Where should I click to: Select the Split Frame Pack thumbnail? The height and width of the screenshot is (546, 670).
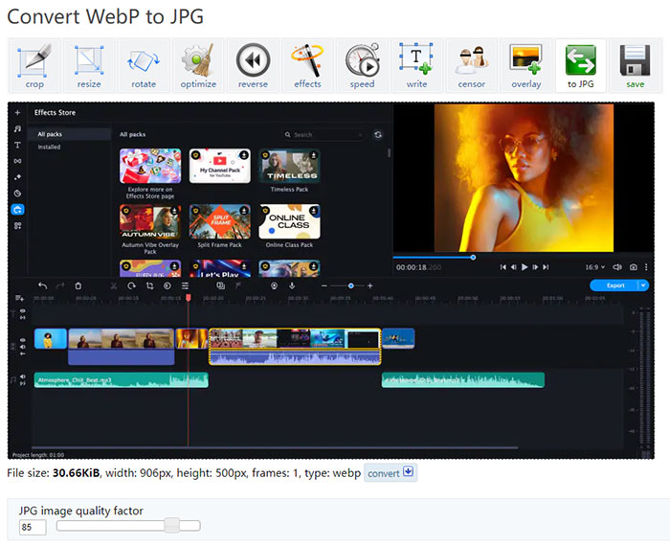[x=219, y=221]
